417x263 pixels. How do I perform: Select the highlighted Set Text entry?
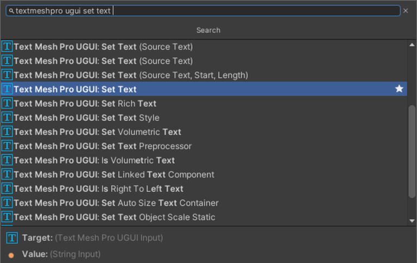pyautogui.click(x=75, y=89)
